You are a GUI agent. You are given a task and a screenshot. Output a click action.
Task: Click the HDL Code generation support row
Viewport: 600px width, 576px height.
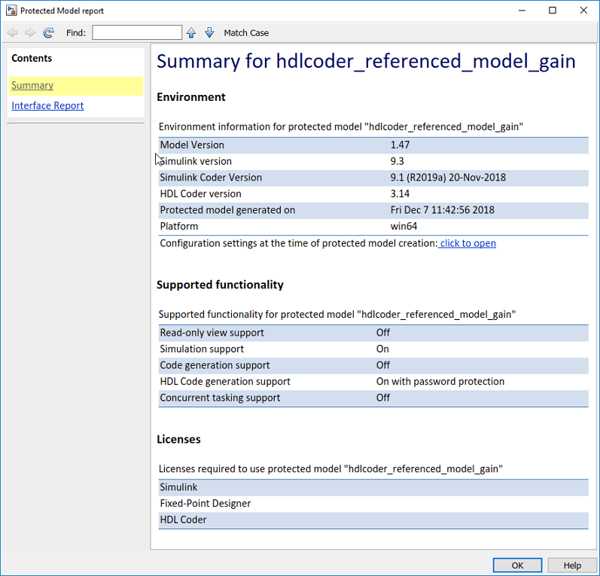point(373,382)
